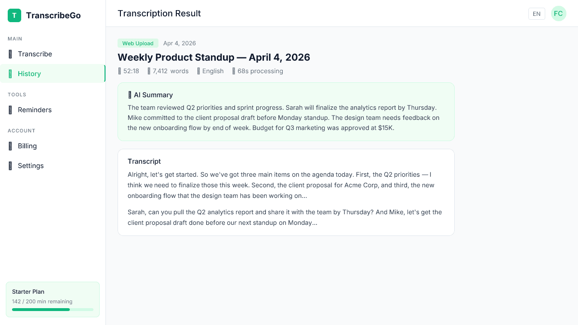Select the Transcribe icon in sidebar
This screenshot has width=578, height=325.
[x=11, y=54]
